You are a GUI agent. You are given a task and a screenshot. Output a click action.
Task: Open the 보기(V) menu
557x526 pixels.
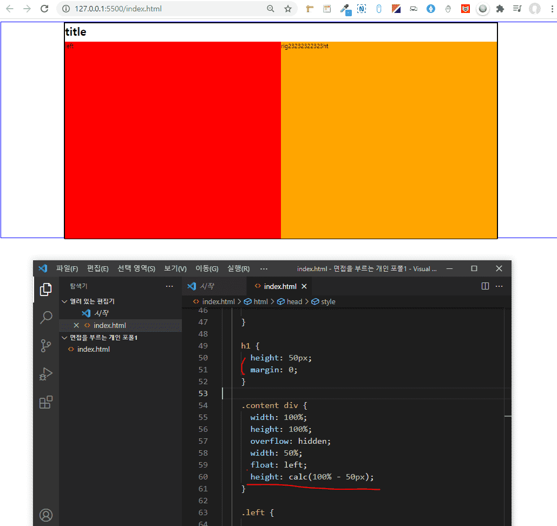click(x=175, y=269)
